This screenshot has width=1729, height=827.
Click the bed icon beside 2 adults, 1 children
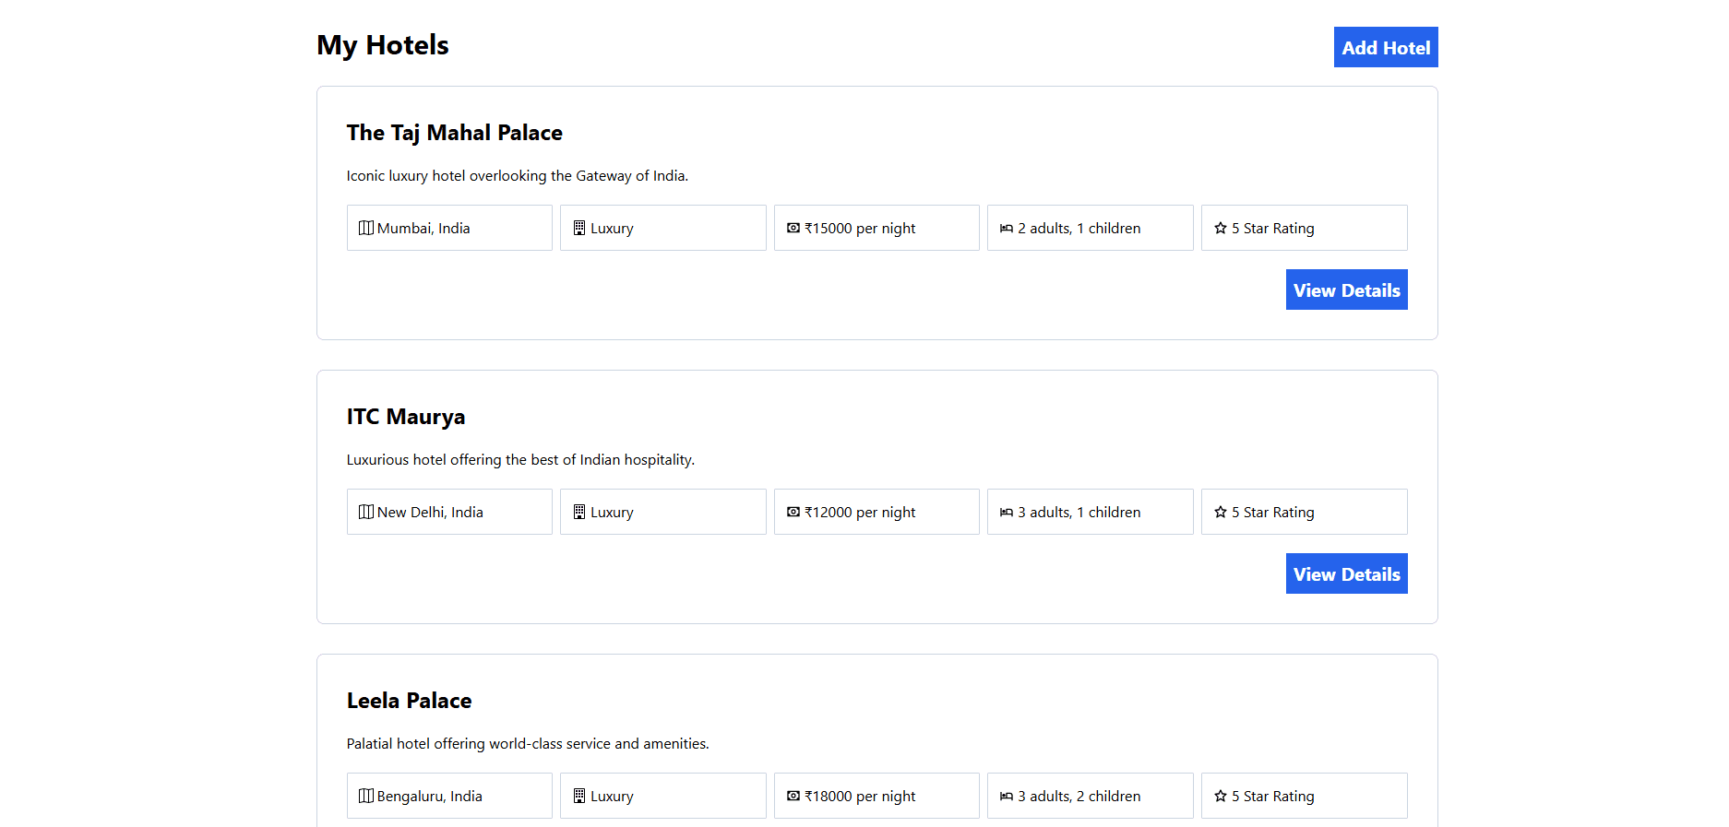click(x=1007, y=228)
